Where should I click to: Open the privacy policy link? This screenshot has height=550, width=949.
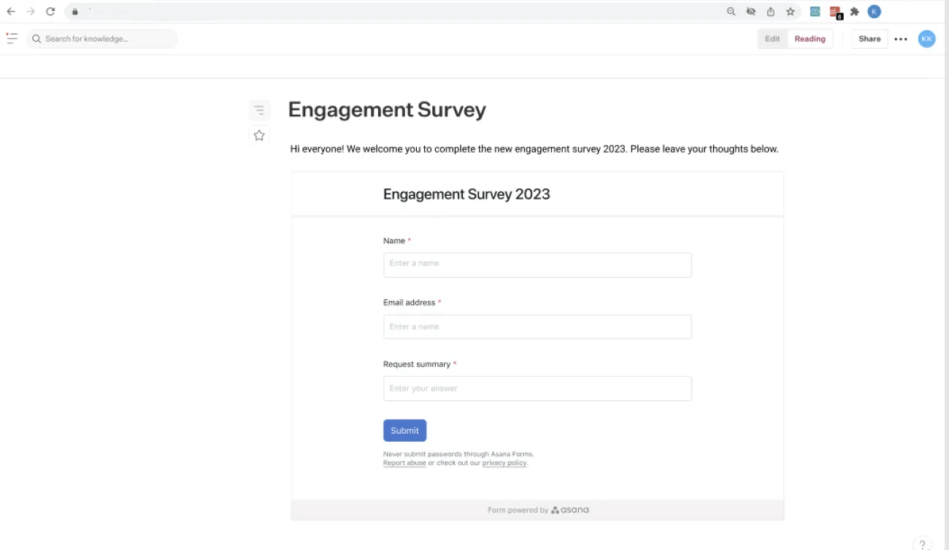pos(504,463)
